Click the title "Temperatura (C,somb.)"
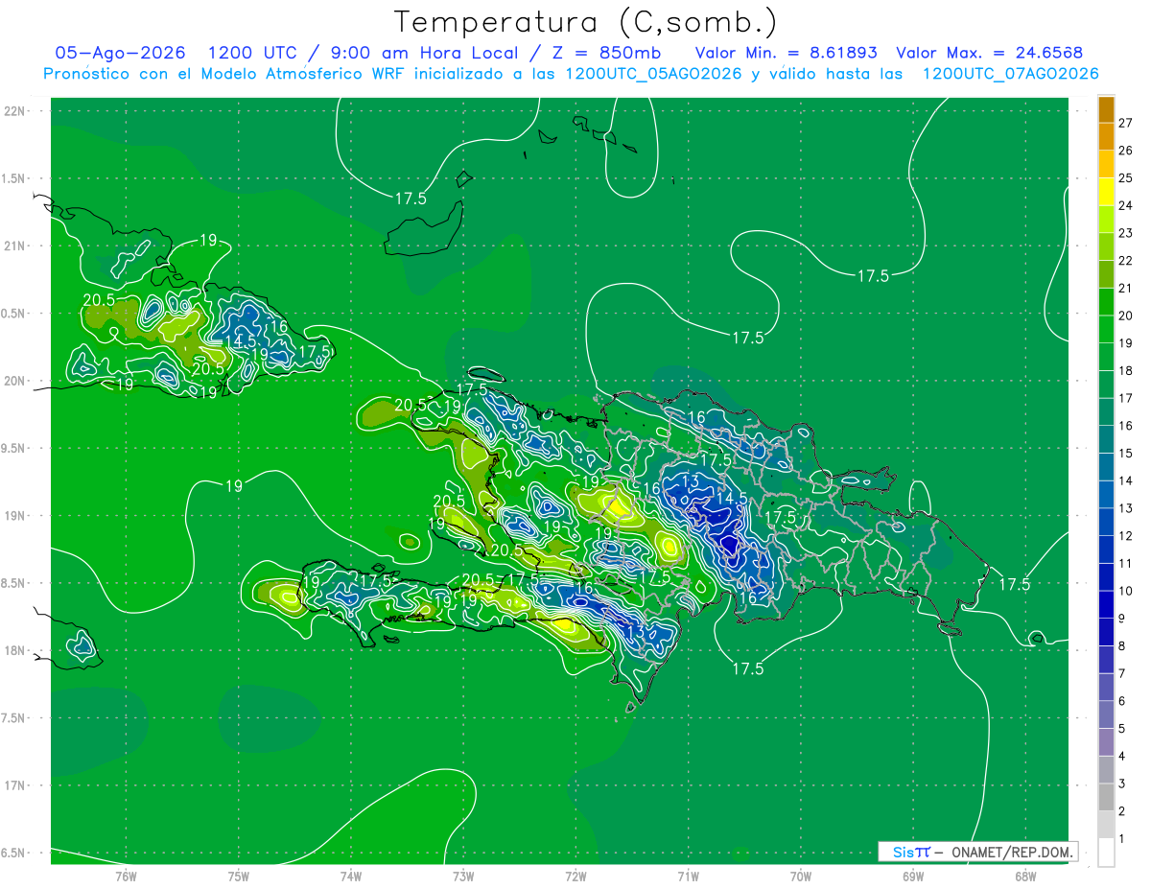Image resolution: width=1151 pixels, height=889 pixels. (x=586, y=23)
